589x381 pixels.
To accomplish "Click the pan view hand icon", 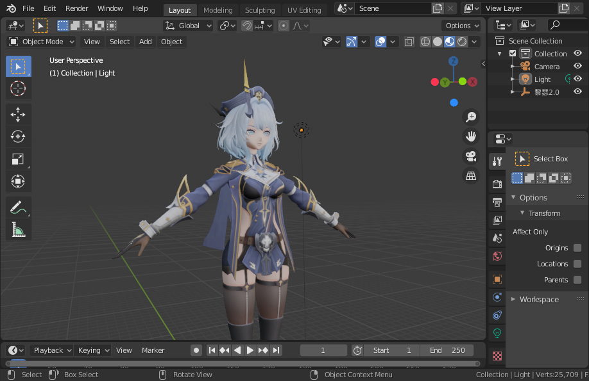I will [471, 136].
